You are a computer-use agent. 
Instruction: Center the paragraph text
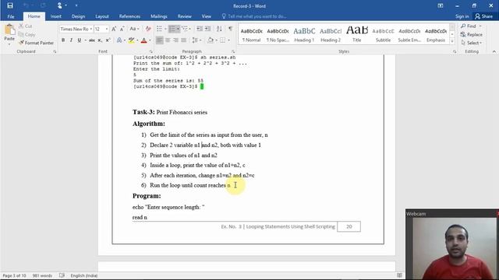pos(168,40)
